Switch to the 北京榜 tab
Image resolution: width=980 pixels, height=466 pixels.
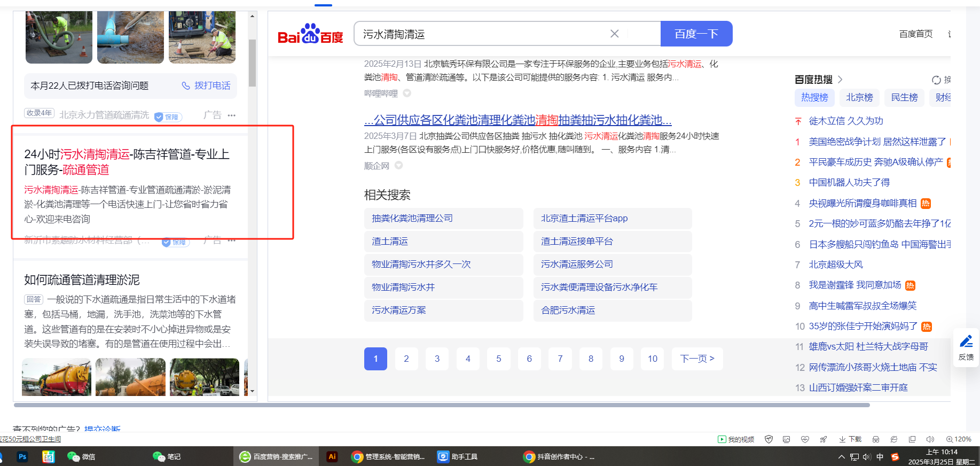(859, 97)
